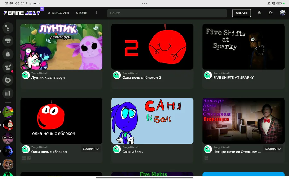Open the purple face community in sidebar
Viewport: 289px width, 180px height.
(x=8, y=138)
